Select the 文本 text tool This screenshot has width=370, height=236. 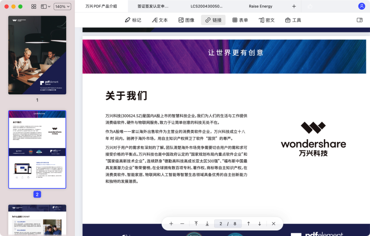coord(160,20)
